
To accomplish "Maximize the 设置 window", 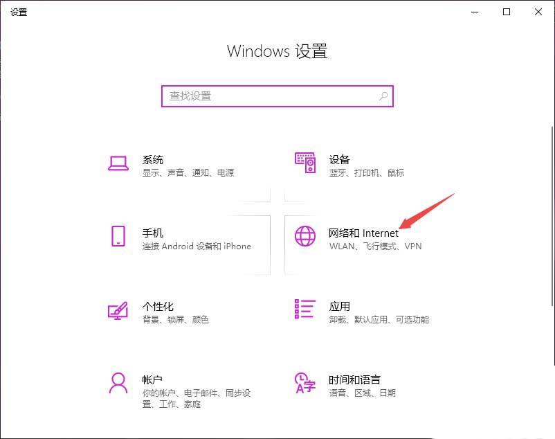I will (x=507, y=12).
